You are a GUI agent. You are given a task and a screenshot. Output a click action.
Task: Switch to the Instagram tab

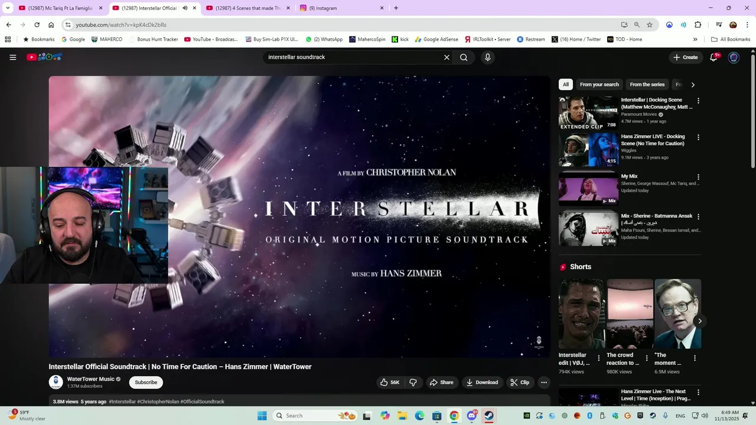coord(341,8)
